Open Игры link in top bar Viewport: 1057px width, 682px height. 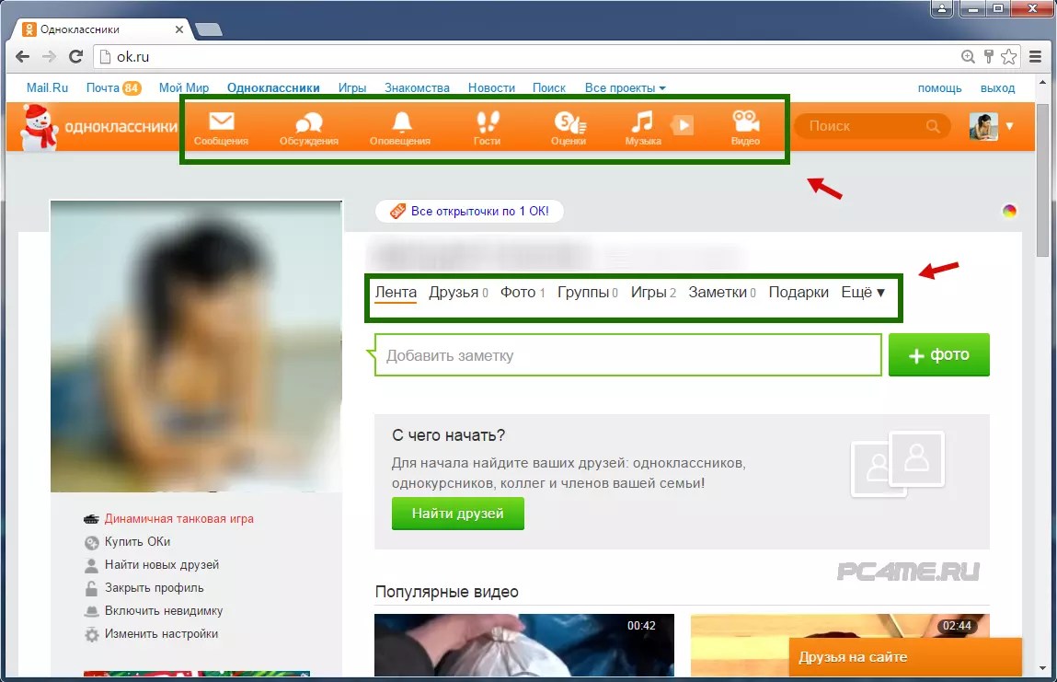[352, 87]
